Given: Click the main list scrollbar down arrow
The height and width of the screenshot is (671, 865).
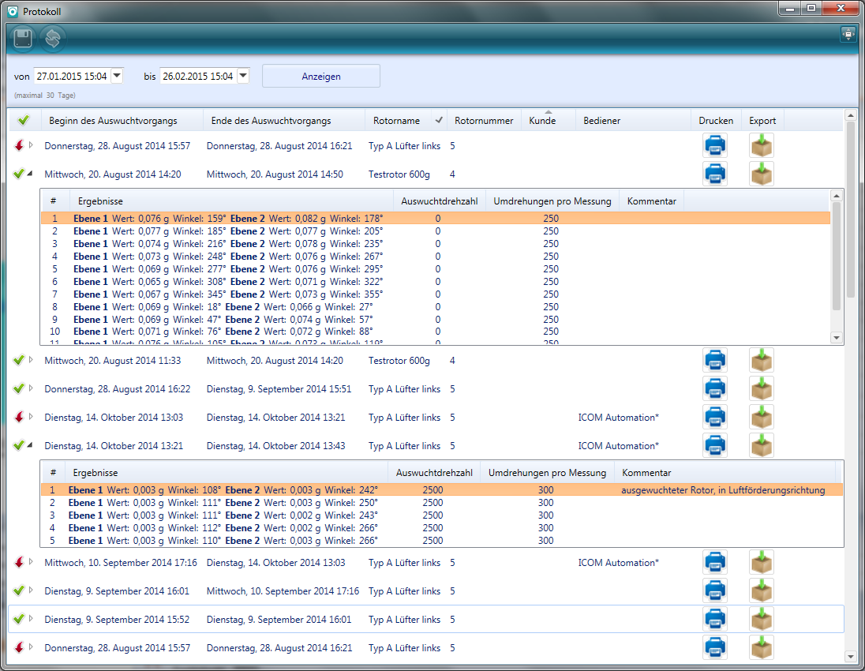Looking at the screenshot, I should (850, 657).
